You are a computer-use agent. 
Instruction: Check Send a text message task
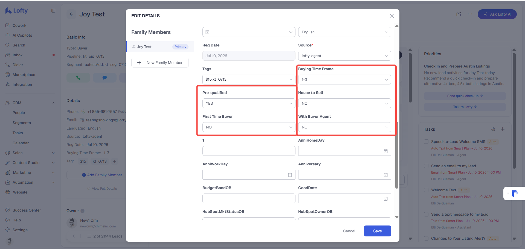click(426, 214)
